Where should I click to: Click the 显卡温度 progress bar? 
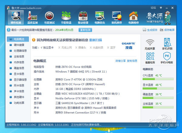pyautogui.click(x=158, y=88)
